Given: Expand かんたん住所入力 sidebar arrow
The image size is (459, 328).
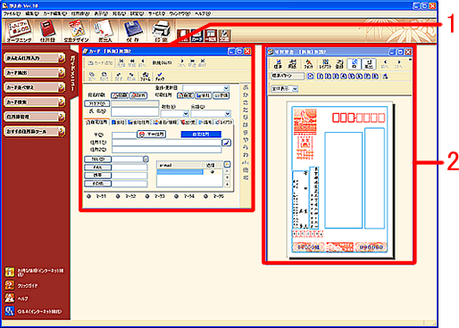Looking at the screenshot, I should coord(61,58).
